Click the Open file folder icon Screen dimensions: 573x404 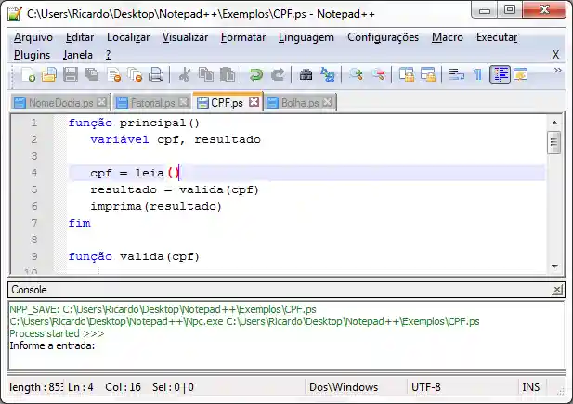coord(50,74)
